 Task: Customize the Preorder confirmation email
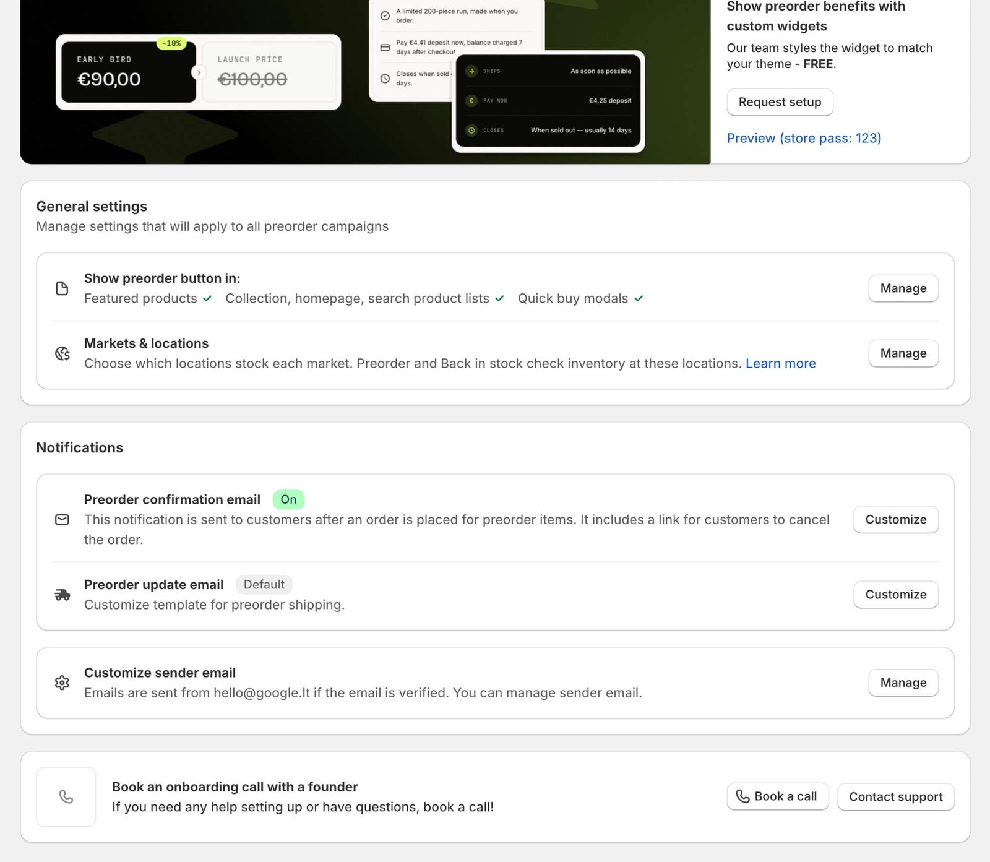click(x=896, y=520)
